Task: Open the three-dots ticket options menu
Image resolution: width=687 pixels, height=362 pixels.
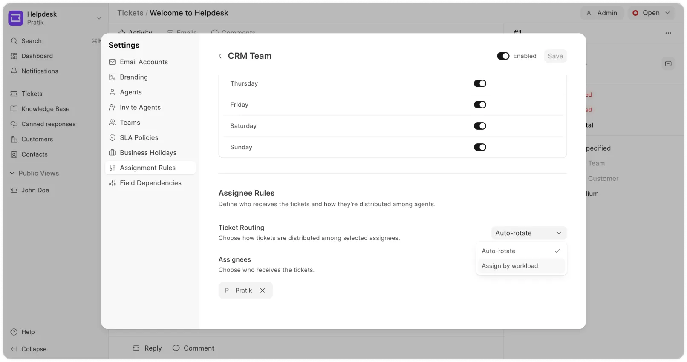Action: coord(668,33)
